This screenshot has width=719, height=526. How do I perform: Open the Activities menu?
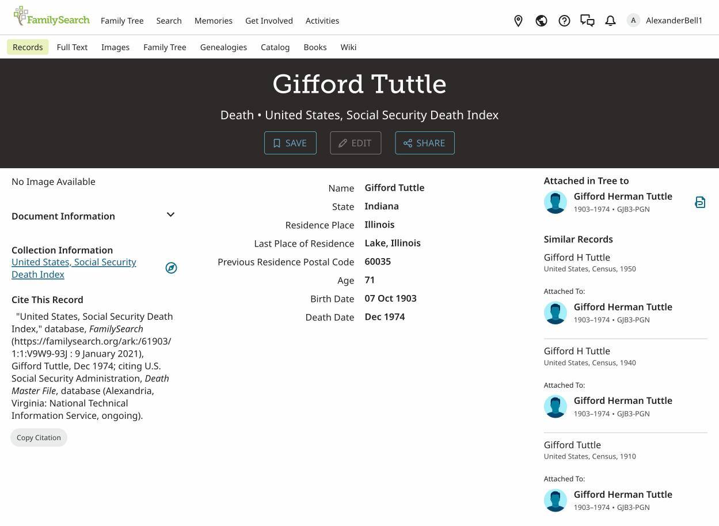coord(322,21)
